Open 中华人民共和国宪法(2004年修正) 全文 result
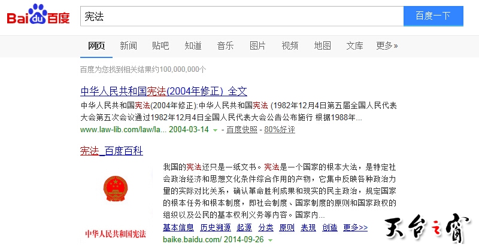The width and height of the screenshot is (479, 247). coord(163,91)
